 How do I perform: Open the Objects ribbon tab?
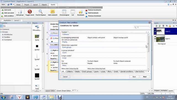(44, 5)
